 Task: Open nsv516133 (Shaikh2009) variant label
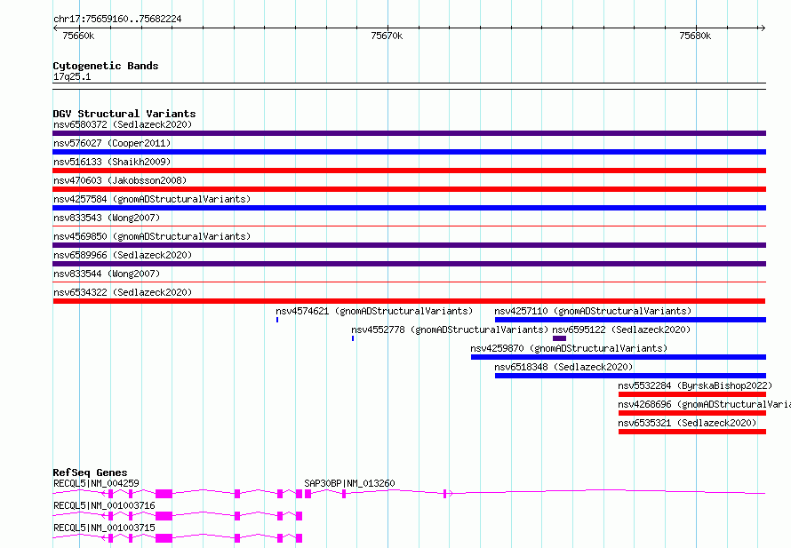coord(112,162)
